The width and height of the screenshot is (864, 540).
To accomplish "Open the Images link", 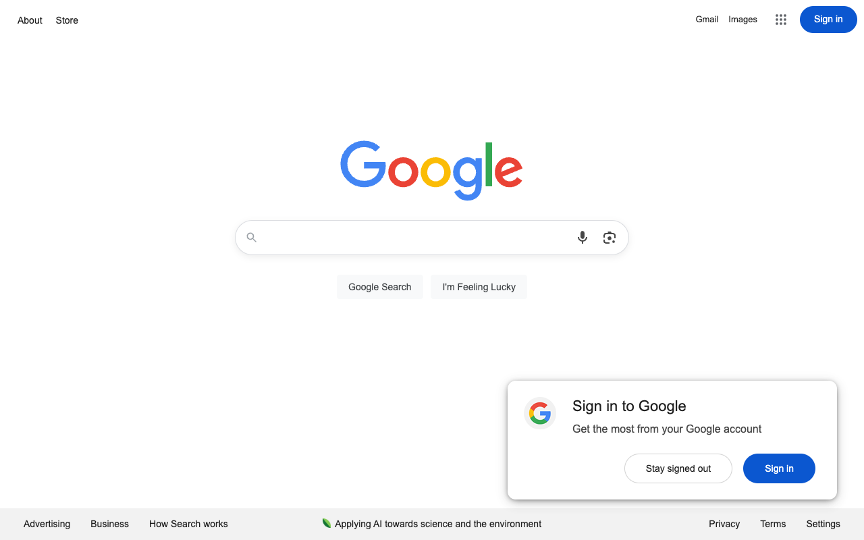I will point(742,20).
